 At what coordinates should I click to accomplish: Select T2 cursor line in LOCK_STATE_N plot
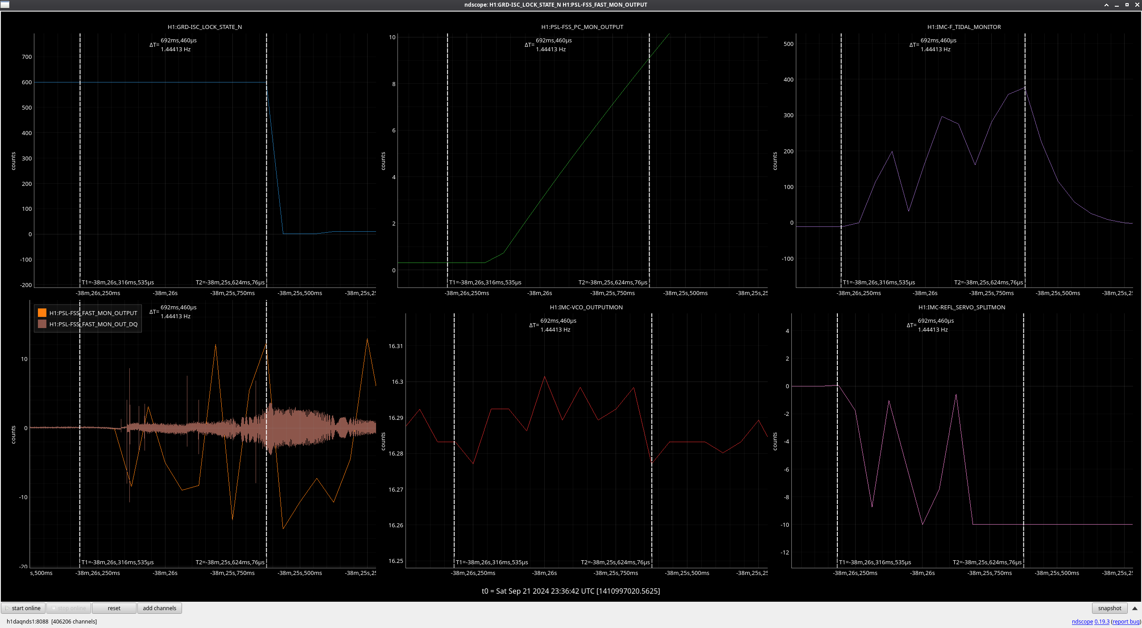point(267,160)
